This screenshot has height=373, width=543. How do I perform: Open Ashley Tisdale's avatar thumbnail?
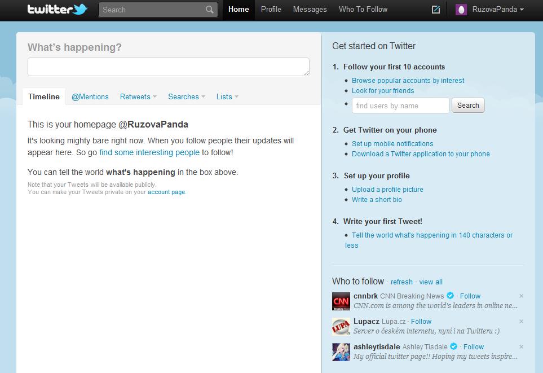[341, 352]
